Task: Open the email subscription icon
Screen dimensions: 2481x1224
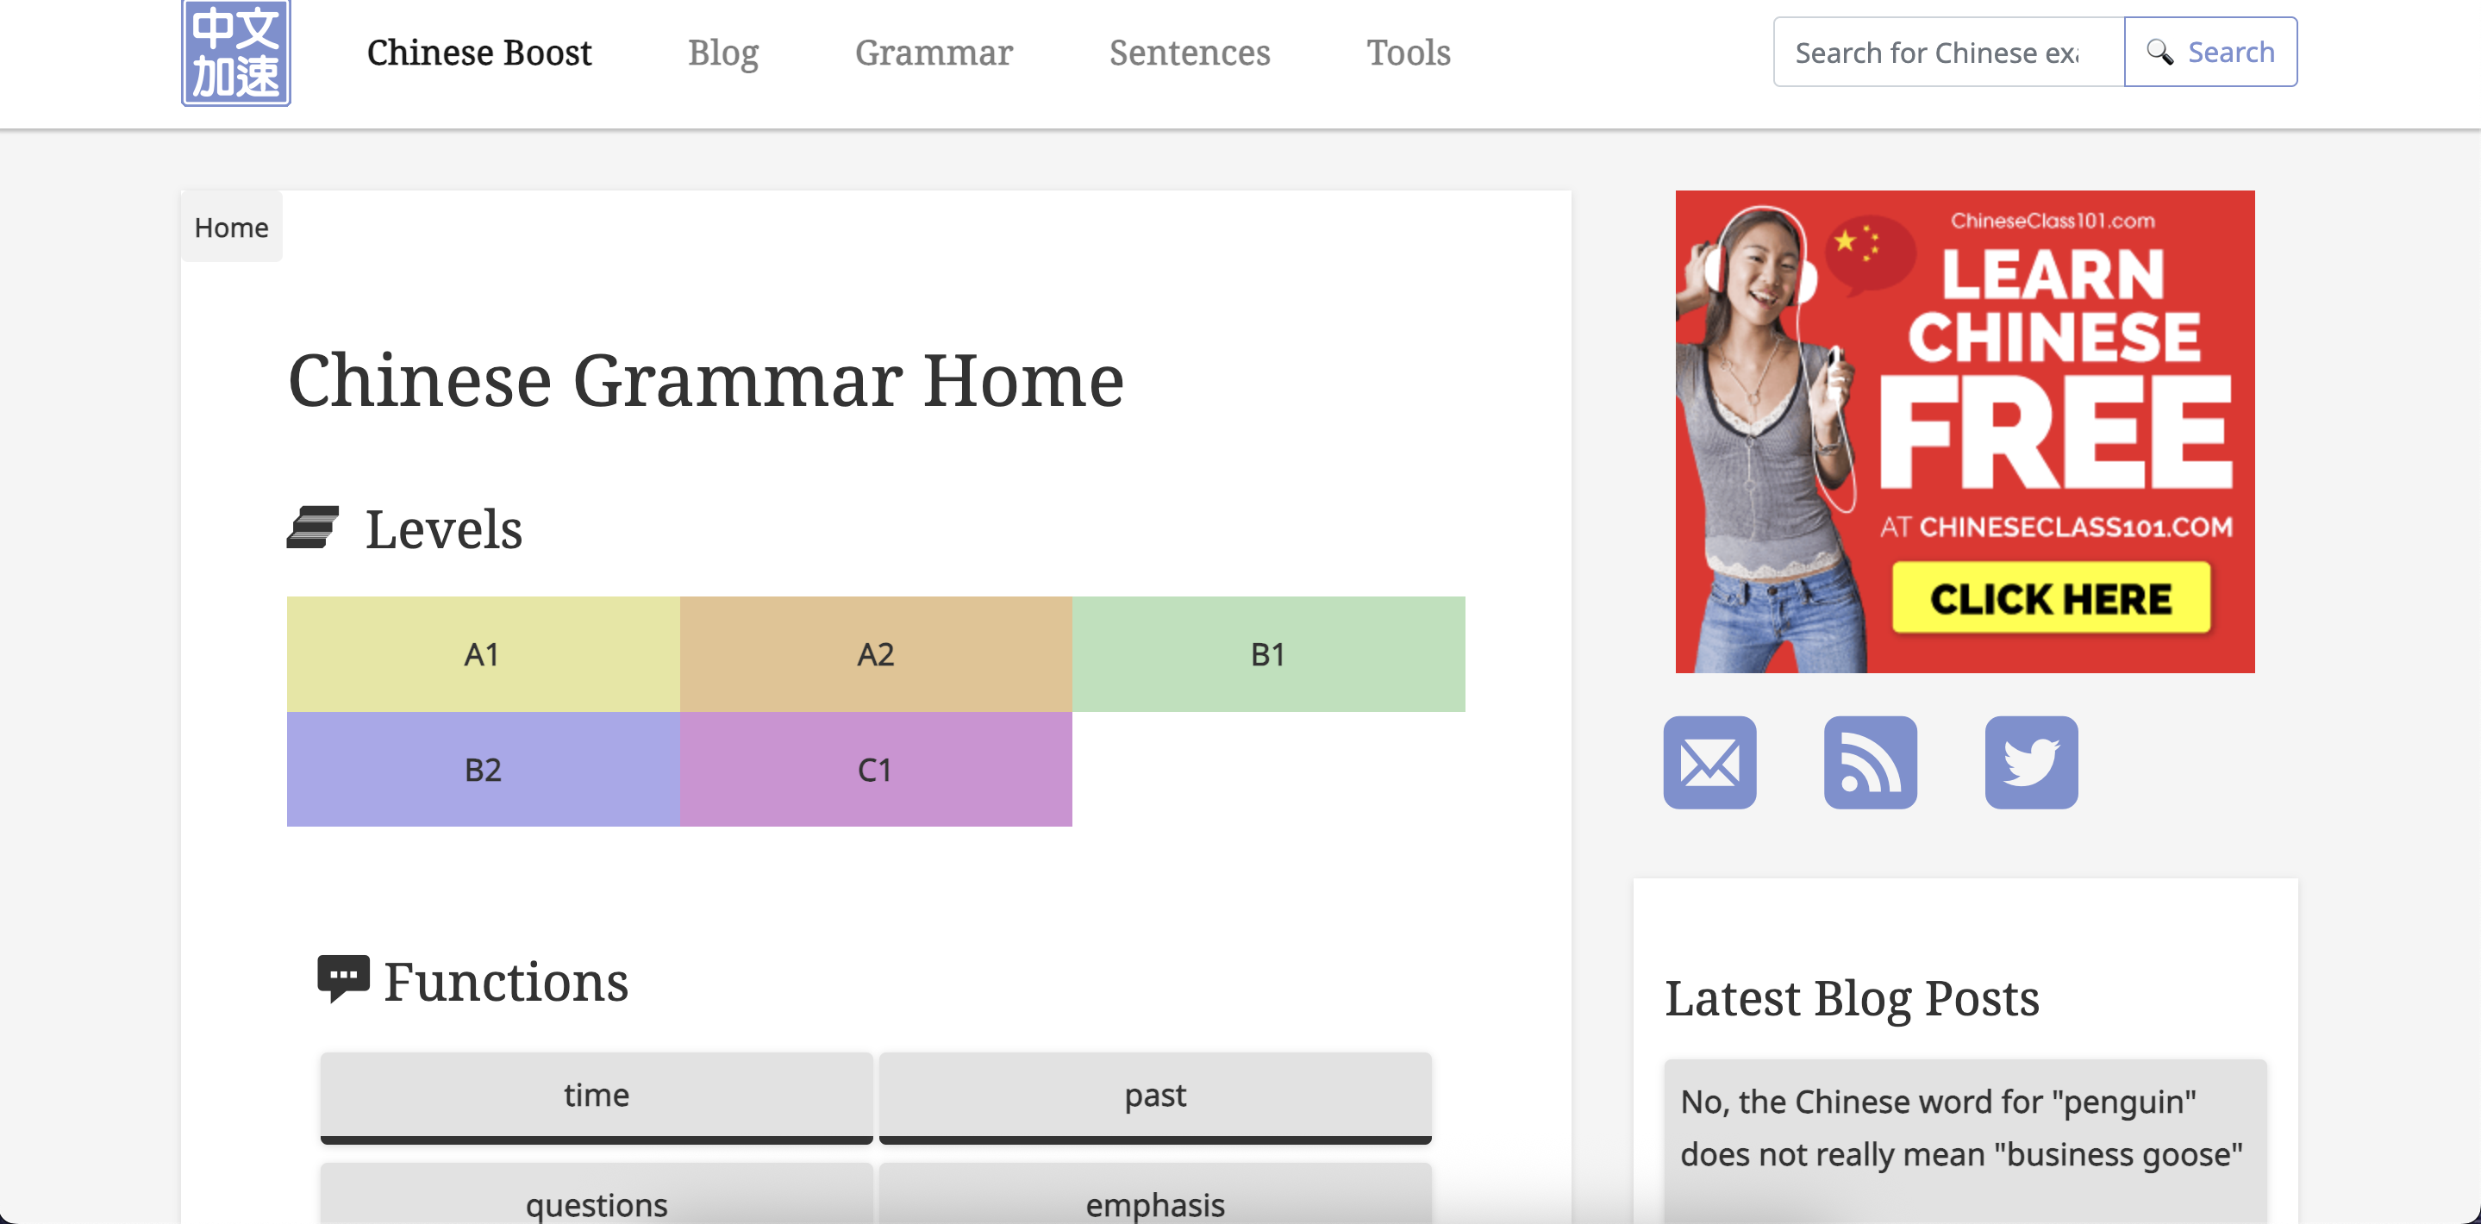Action: coord(1709,762)
